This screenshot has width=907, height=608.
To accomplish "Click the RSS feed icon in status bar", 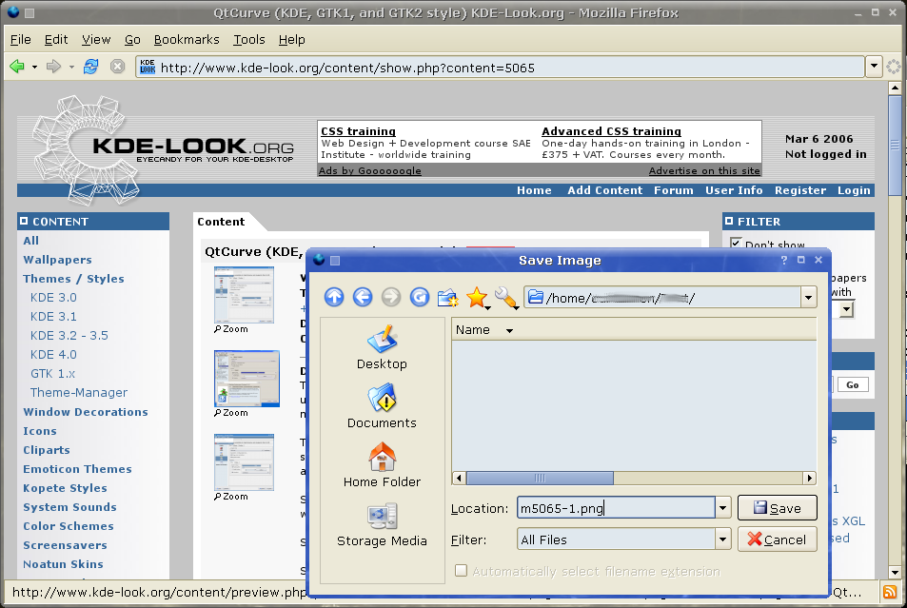I will point(890,592).
